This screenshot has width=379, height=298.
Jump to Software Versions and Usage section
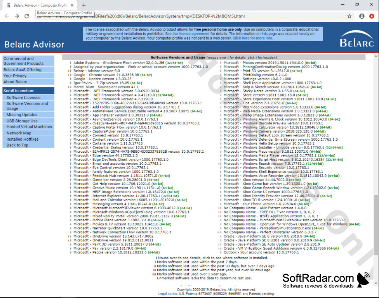[x=28, y=106]
